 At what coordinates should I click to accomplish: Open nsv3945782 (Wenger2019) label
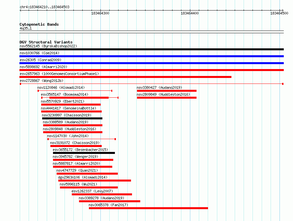[75, 157]
